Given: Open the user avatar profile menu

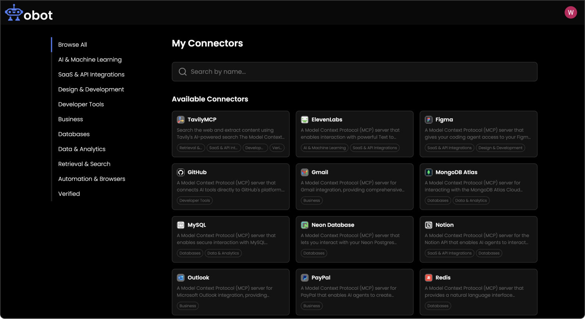Looking at the screenshot, I should coord(571,12).
